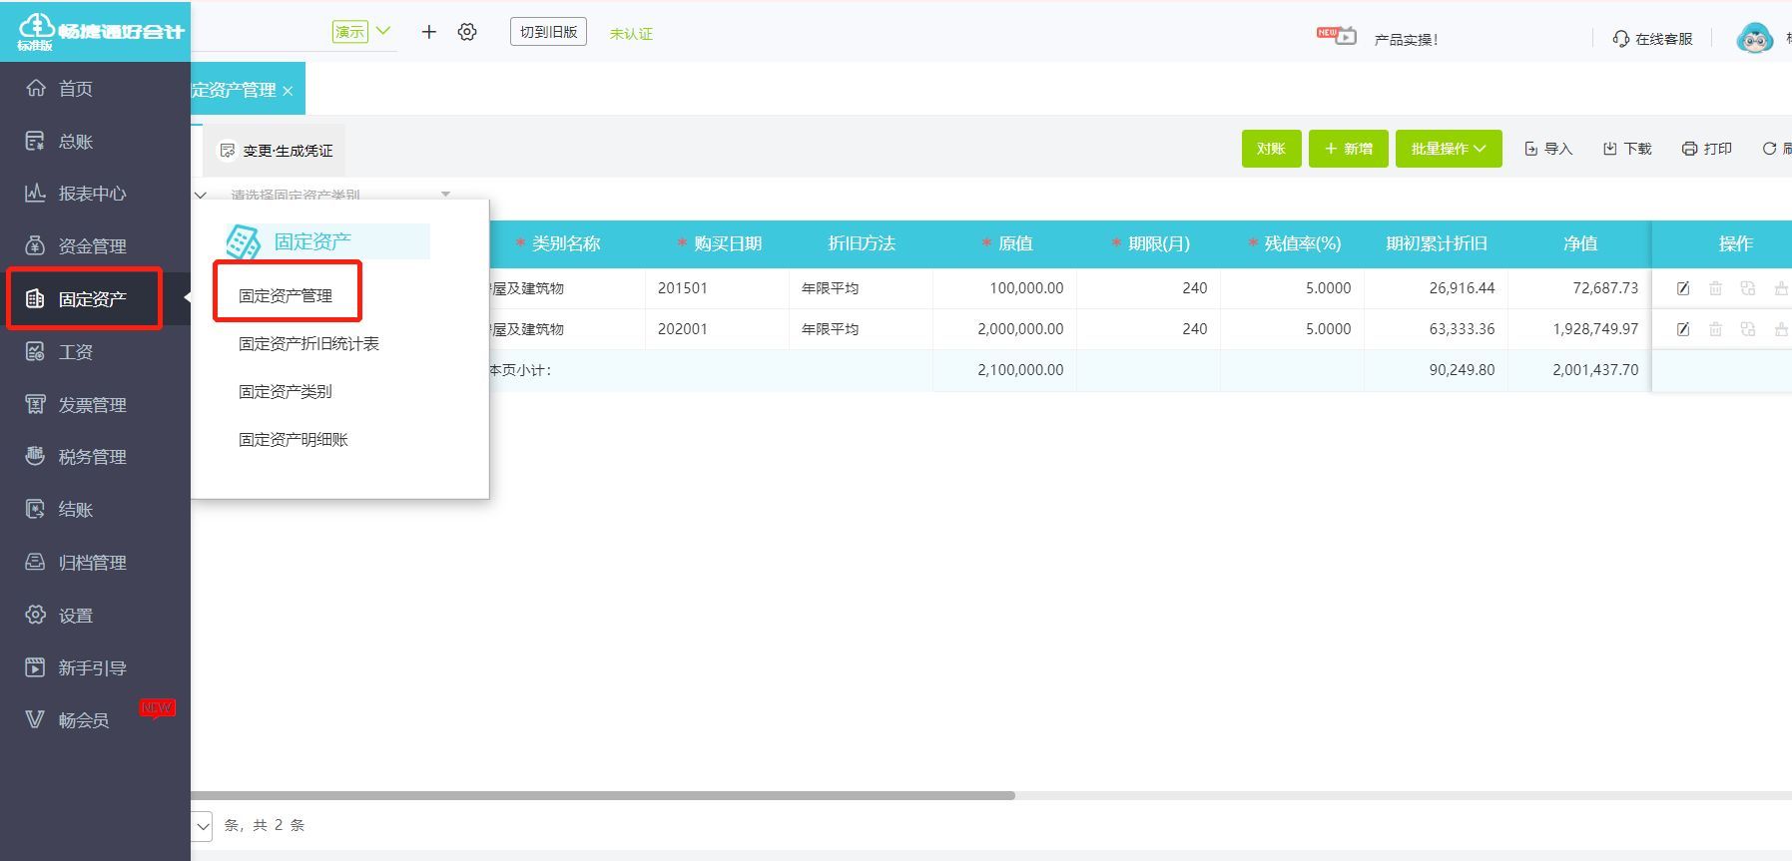This screenshot has height=861, width=1792.
Task: Open 报表中心 in the left sidebar
Action: [92, 194]
